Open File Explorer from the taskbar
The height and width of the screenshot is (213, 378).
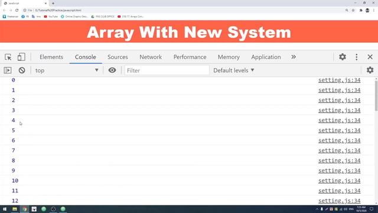(x=15, y=209)
